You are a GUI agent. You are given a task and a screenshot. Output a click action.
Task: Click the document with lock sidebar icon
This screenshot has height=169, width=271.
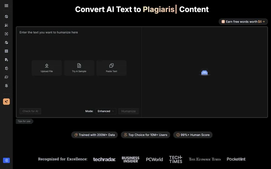tap(6, 60)
